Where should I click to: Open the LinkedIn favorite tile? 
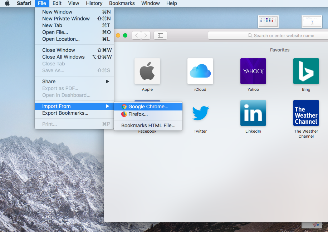click(x=253, y=113)
